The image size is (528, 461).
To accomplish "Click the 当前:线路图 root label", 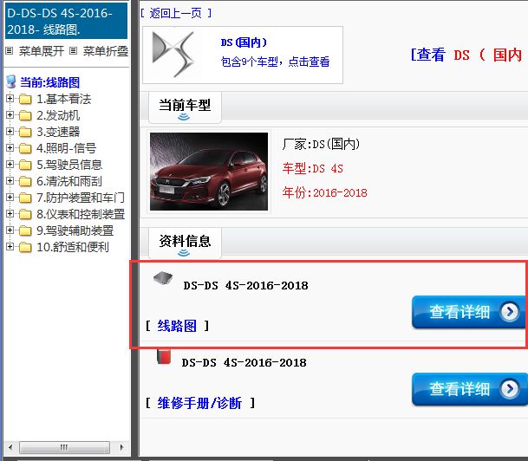I will 49,82.
